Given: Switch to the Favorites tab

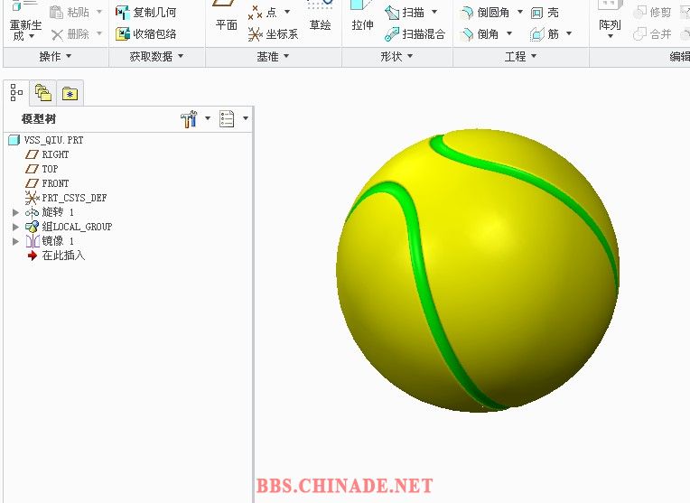Looking at the screenshot, I should pos(70,93).
